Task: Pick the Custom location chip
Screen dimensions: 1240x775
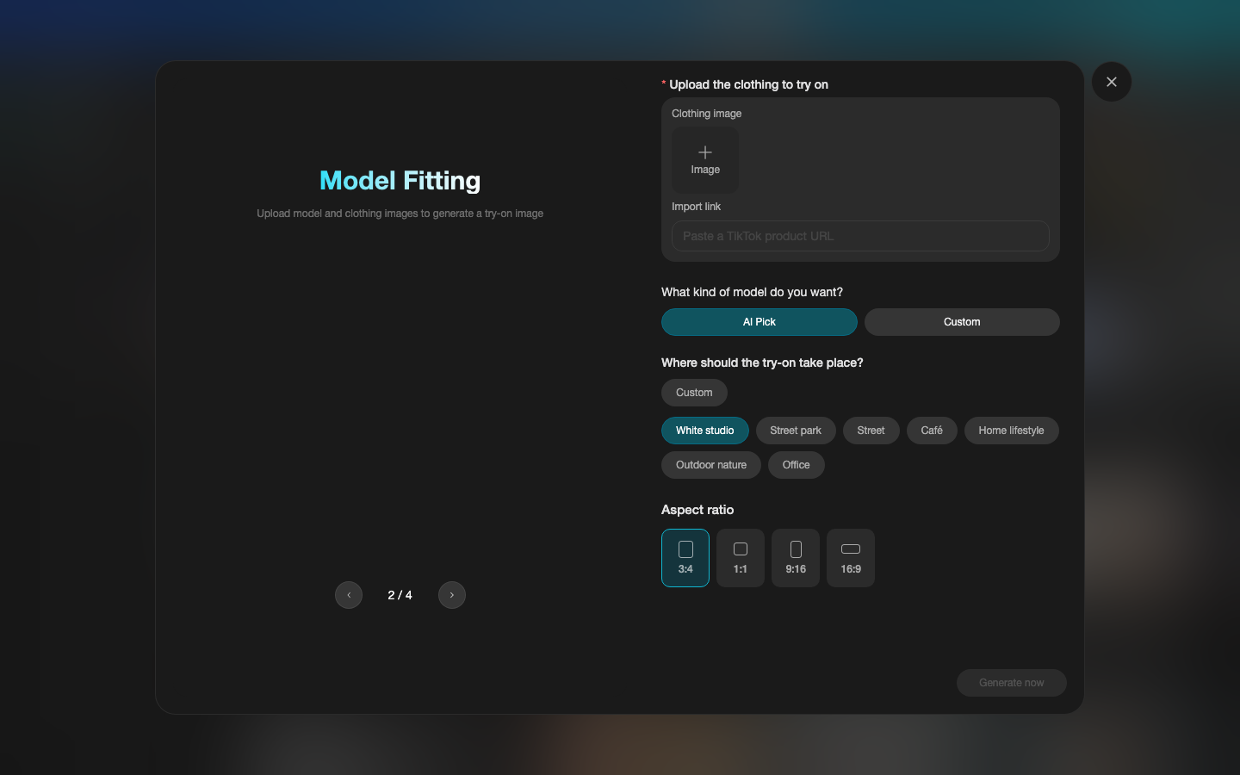Action: [x=694, y=393]
